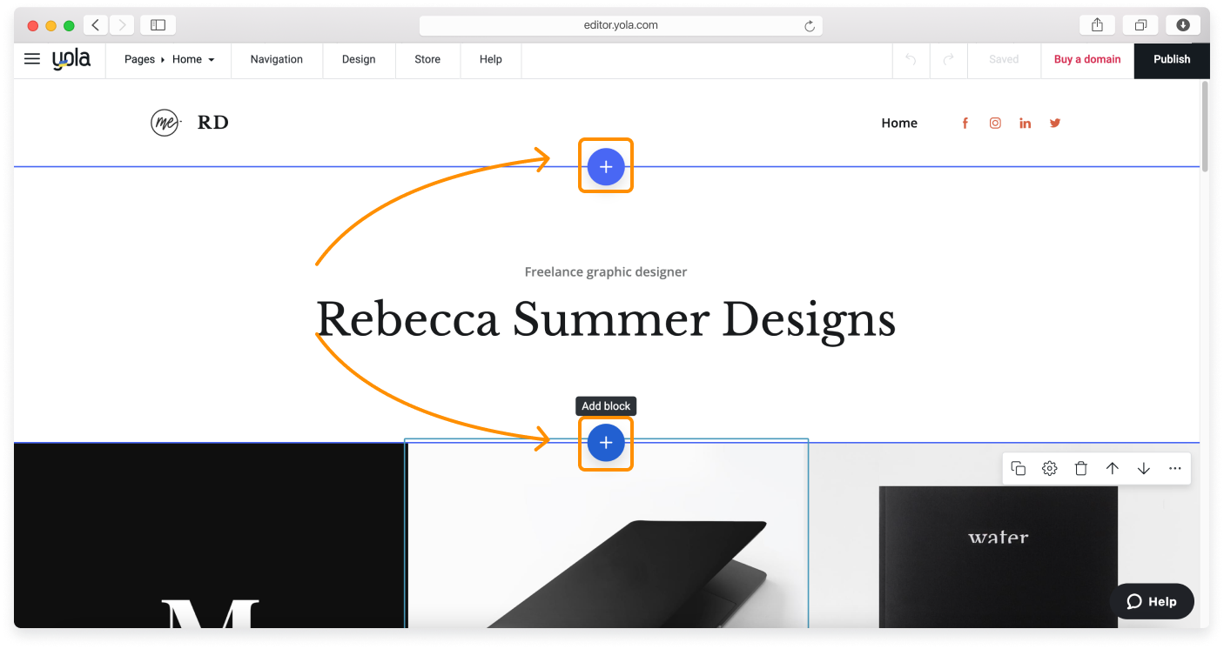Click the Publish button
This screenshot has width=1224, height=649.
[1171, 59]
